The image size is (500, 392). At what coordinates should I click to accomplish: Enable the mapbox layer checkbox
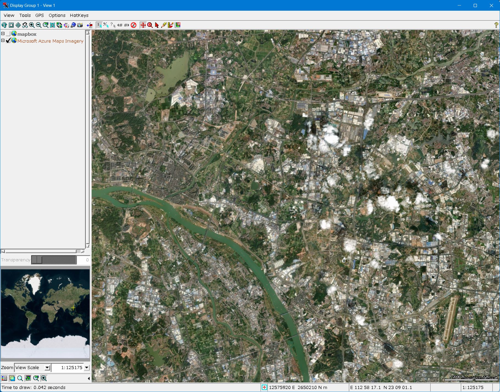(x=8, y=34)
